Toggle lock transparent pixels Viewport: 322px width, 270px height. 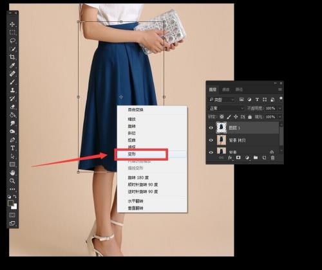(222, 117)
